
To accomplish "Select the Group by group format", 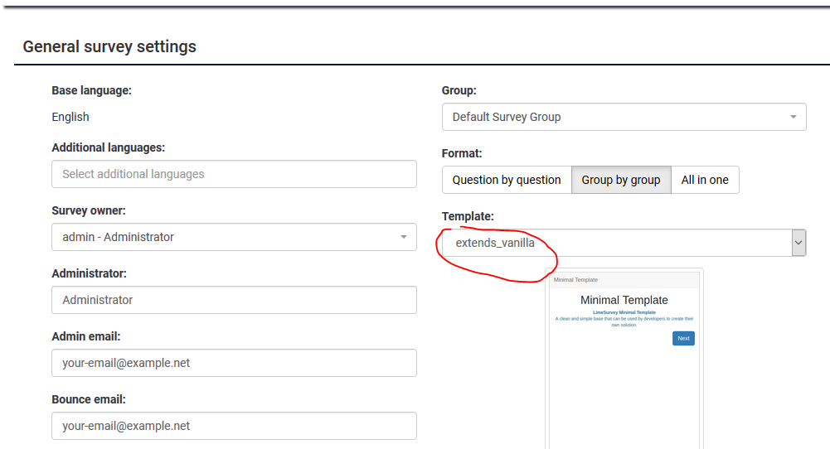I will (x=621, y=180).
